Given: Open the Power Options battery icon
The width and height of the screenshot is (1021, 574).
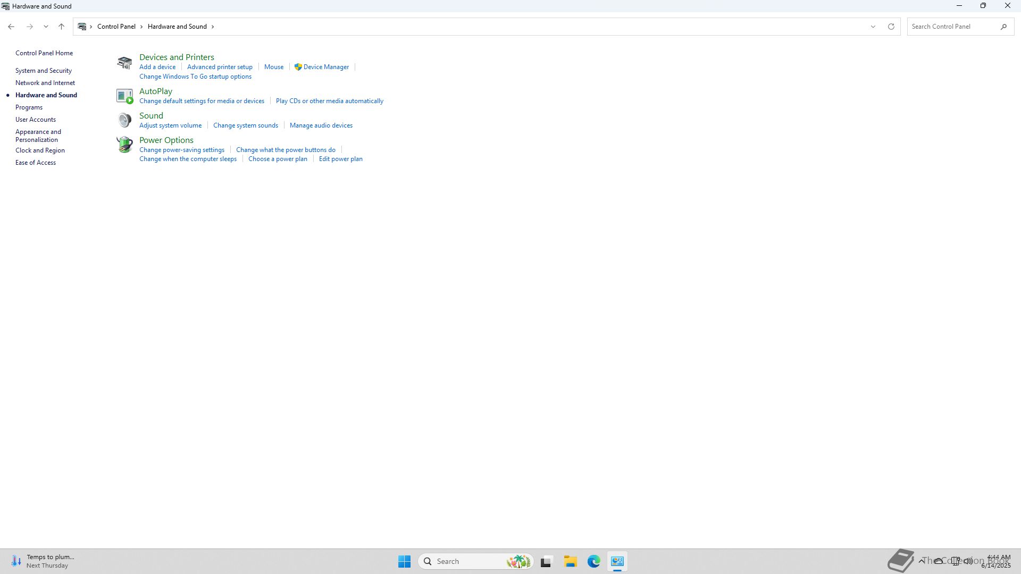Looking at the screenshot, I should [124, 145].
